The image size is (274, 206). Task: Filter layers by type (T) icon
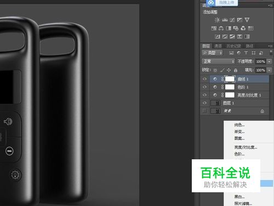[x=246, y=53]
